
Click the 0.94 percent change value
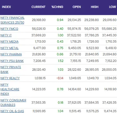click(60, 20)
